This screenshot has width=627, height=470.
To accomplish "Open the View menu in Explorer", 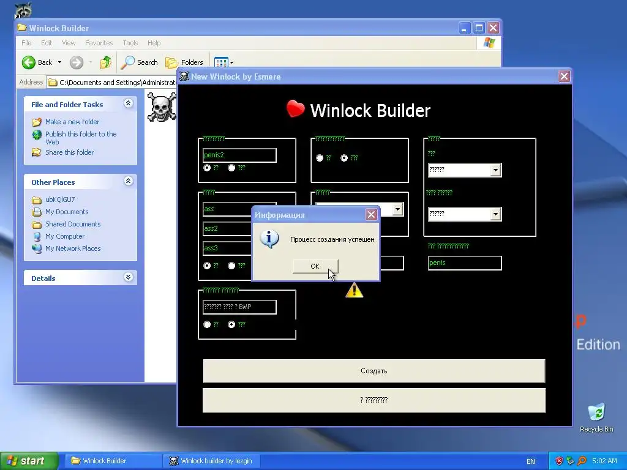I will point(69,43).
